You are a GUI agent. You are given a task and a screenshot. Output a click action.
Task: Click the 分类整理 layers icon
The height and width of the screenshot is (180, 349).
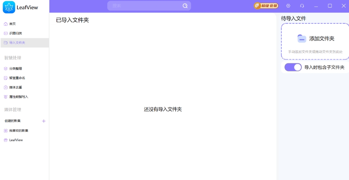(6, 69)
